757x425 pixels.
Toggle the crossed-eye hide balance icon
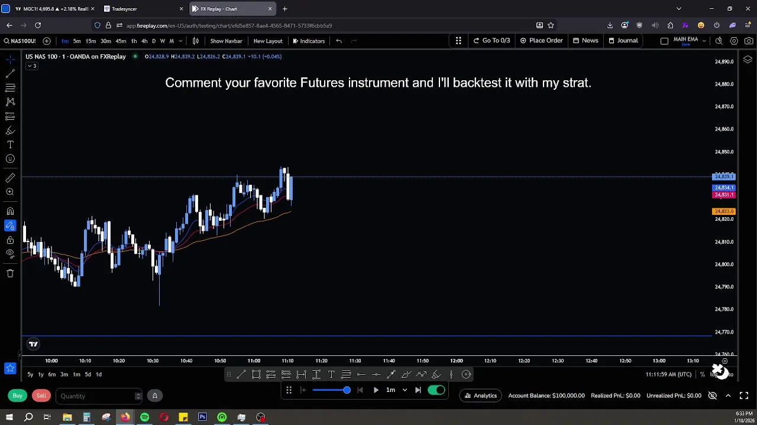click(x=713, y=395)
